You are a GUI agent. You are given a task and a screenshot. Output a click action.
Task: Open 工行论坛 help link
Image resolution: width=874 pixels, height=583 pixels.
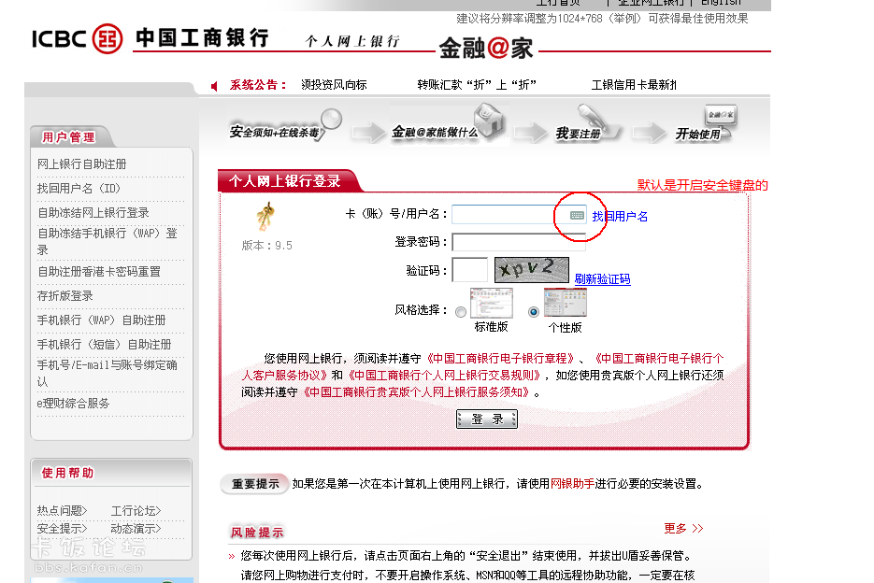136,510
